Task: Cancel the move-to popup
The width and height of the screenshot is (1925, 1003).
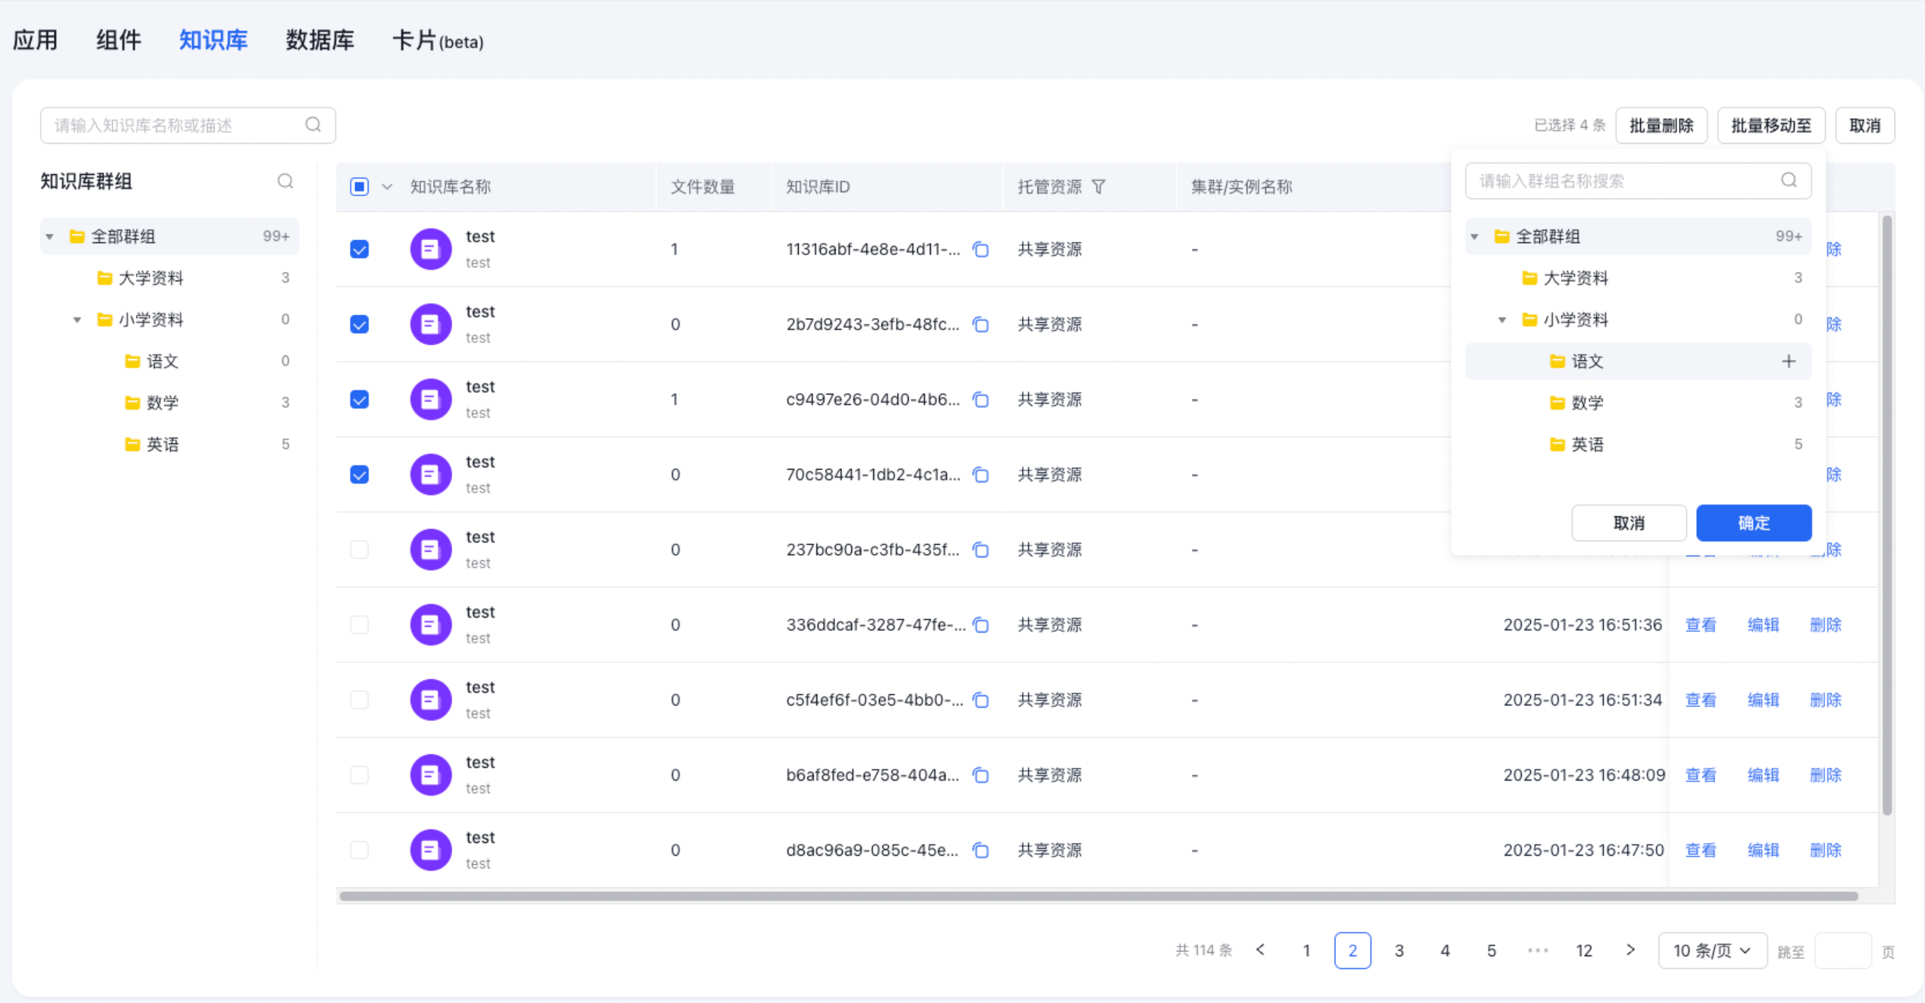Action: click(x=1628, y=523)
